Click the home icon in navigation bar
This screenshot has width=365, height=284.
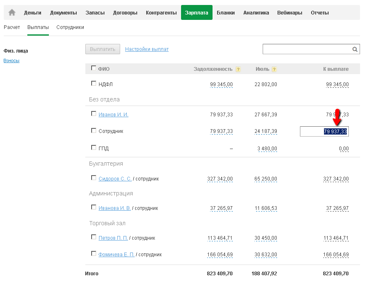tap(12, 12)
